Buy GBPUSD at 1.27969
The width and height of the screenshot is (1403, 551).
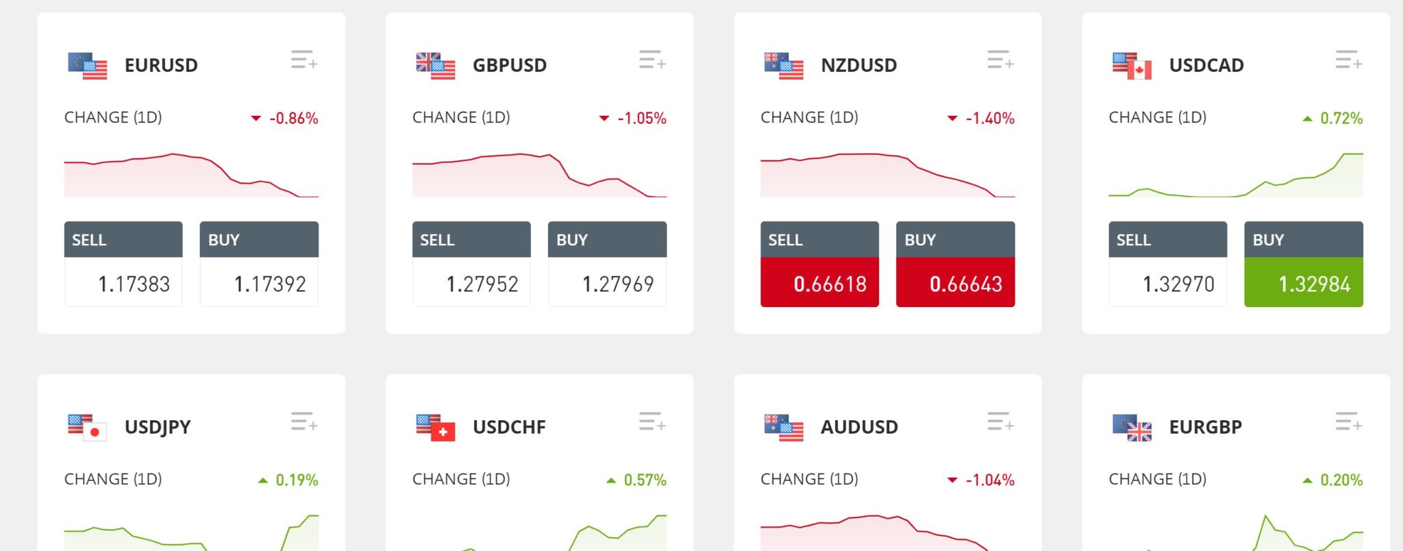607,264
